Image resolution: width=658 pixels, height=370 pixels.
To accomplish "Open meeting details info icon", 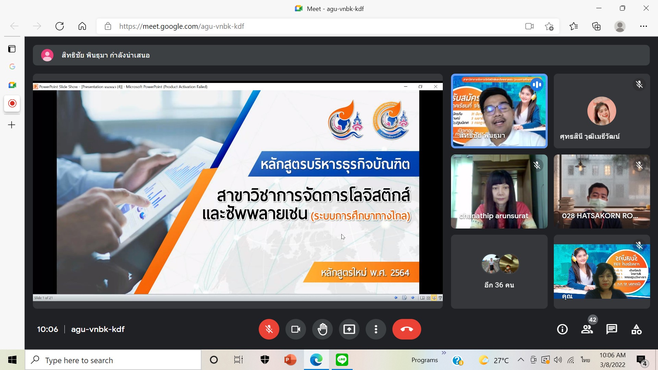I will 562,329.
